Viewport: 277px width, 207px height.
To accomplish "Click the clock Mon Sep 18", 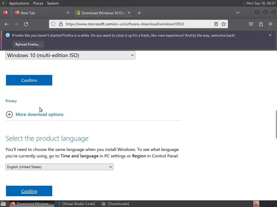I will [x=261, y=3].
